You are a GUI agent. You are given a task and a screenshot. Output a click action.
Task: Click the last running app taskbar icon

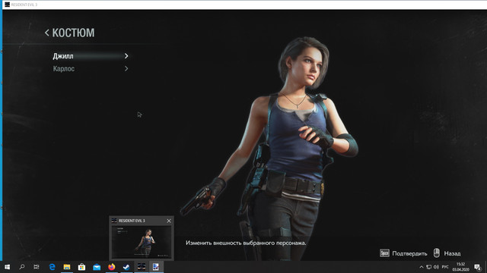(x=156, y=267)
